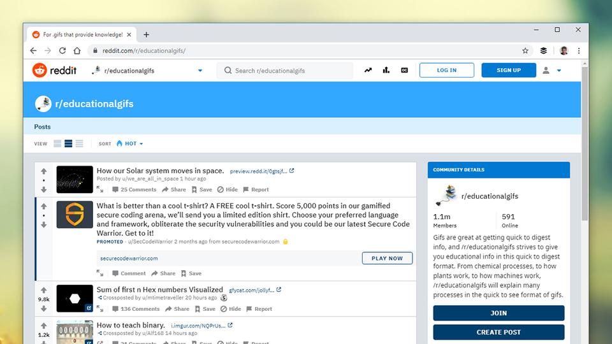Save the Solar system post
Image resolution: width=612 pixels, height=344 pixels.
point(202,190)
